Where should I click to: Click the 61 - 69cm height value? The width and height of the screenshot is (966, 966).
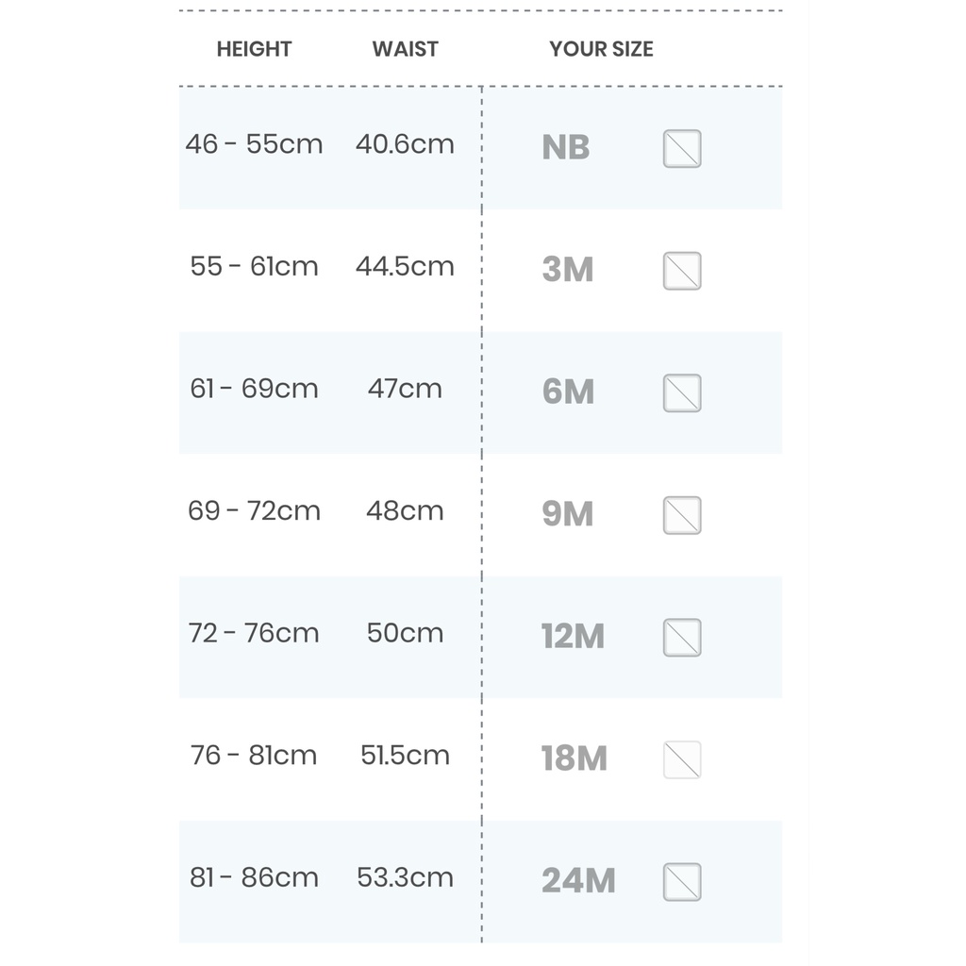pyautogui.click(x=254, y=389)
